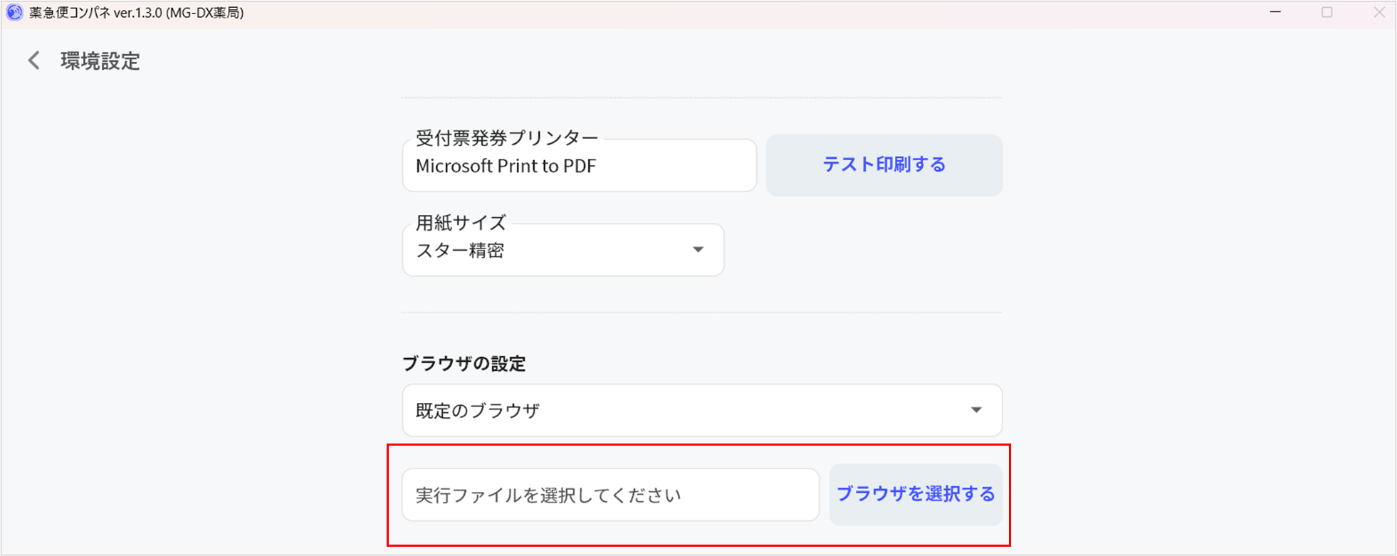Expand the ブラウザの設定 dropdown showing 既定のブラウザ

pos(701,410)
